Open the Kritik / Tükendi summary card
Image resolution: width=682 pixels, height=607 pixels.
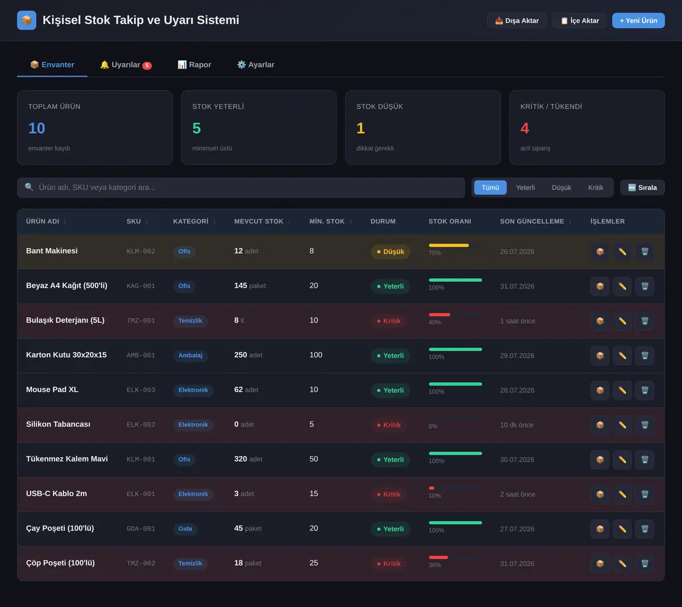pyautogui.click(x=587, y=127)
